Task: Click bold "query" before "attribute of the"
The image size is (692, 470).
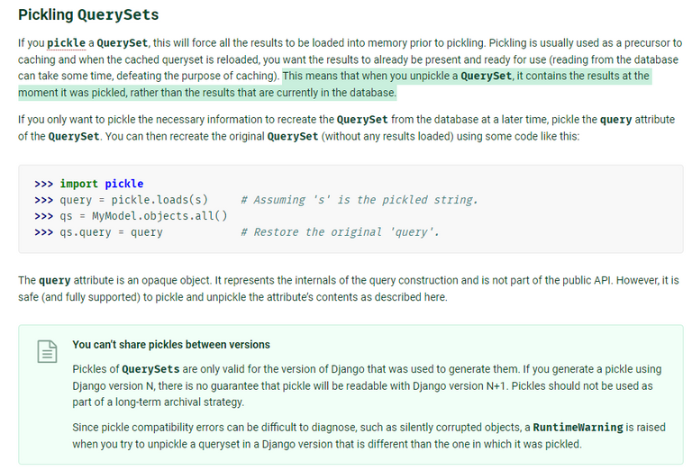Action: (616, 120)
